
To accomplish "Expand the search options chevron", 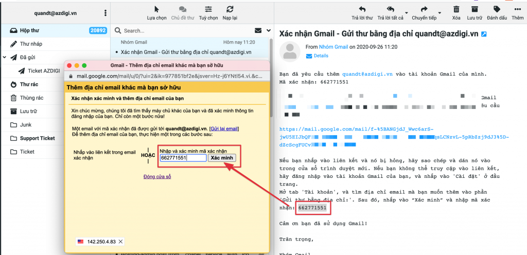I will [268, 30].
